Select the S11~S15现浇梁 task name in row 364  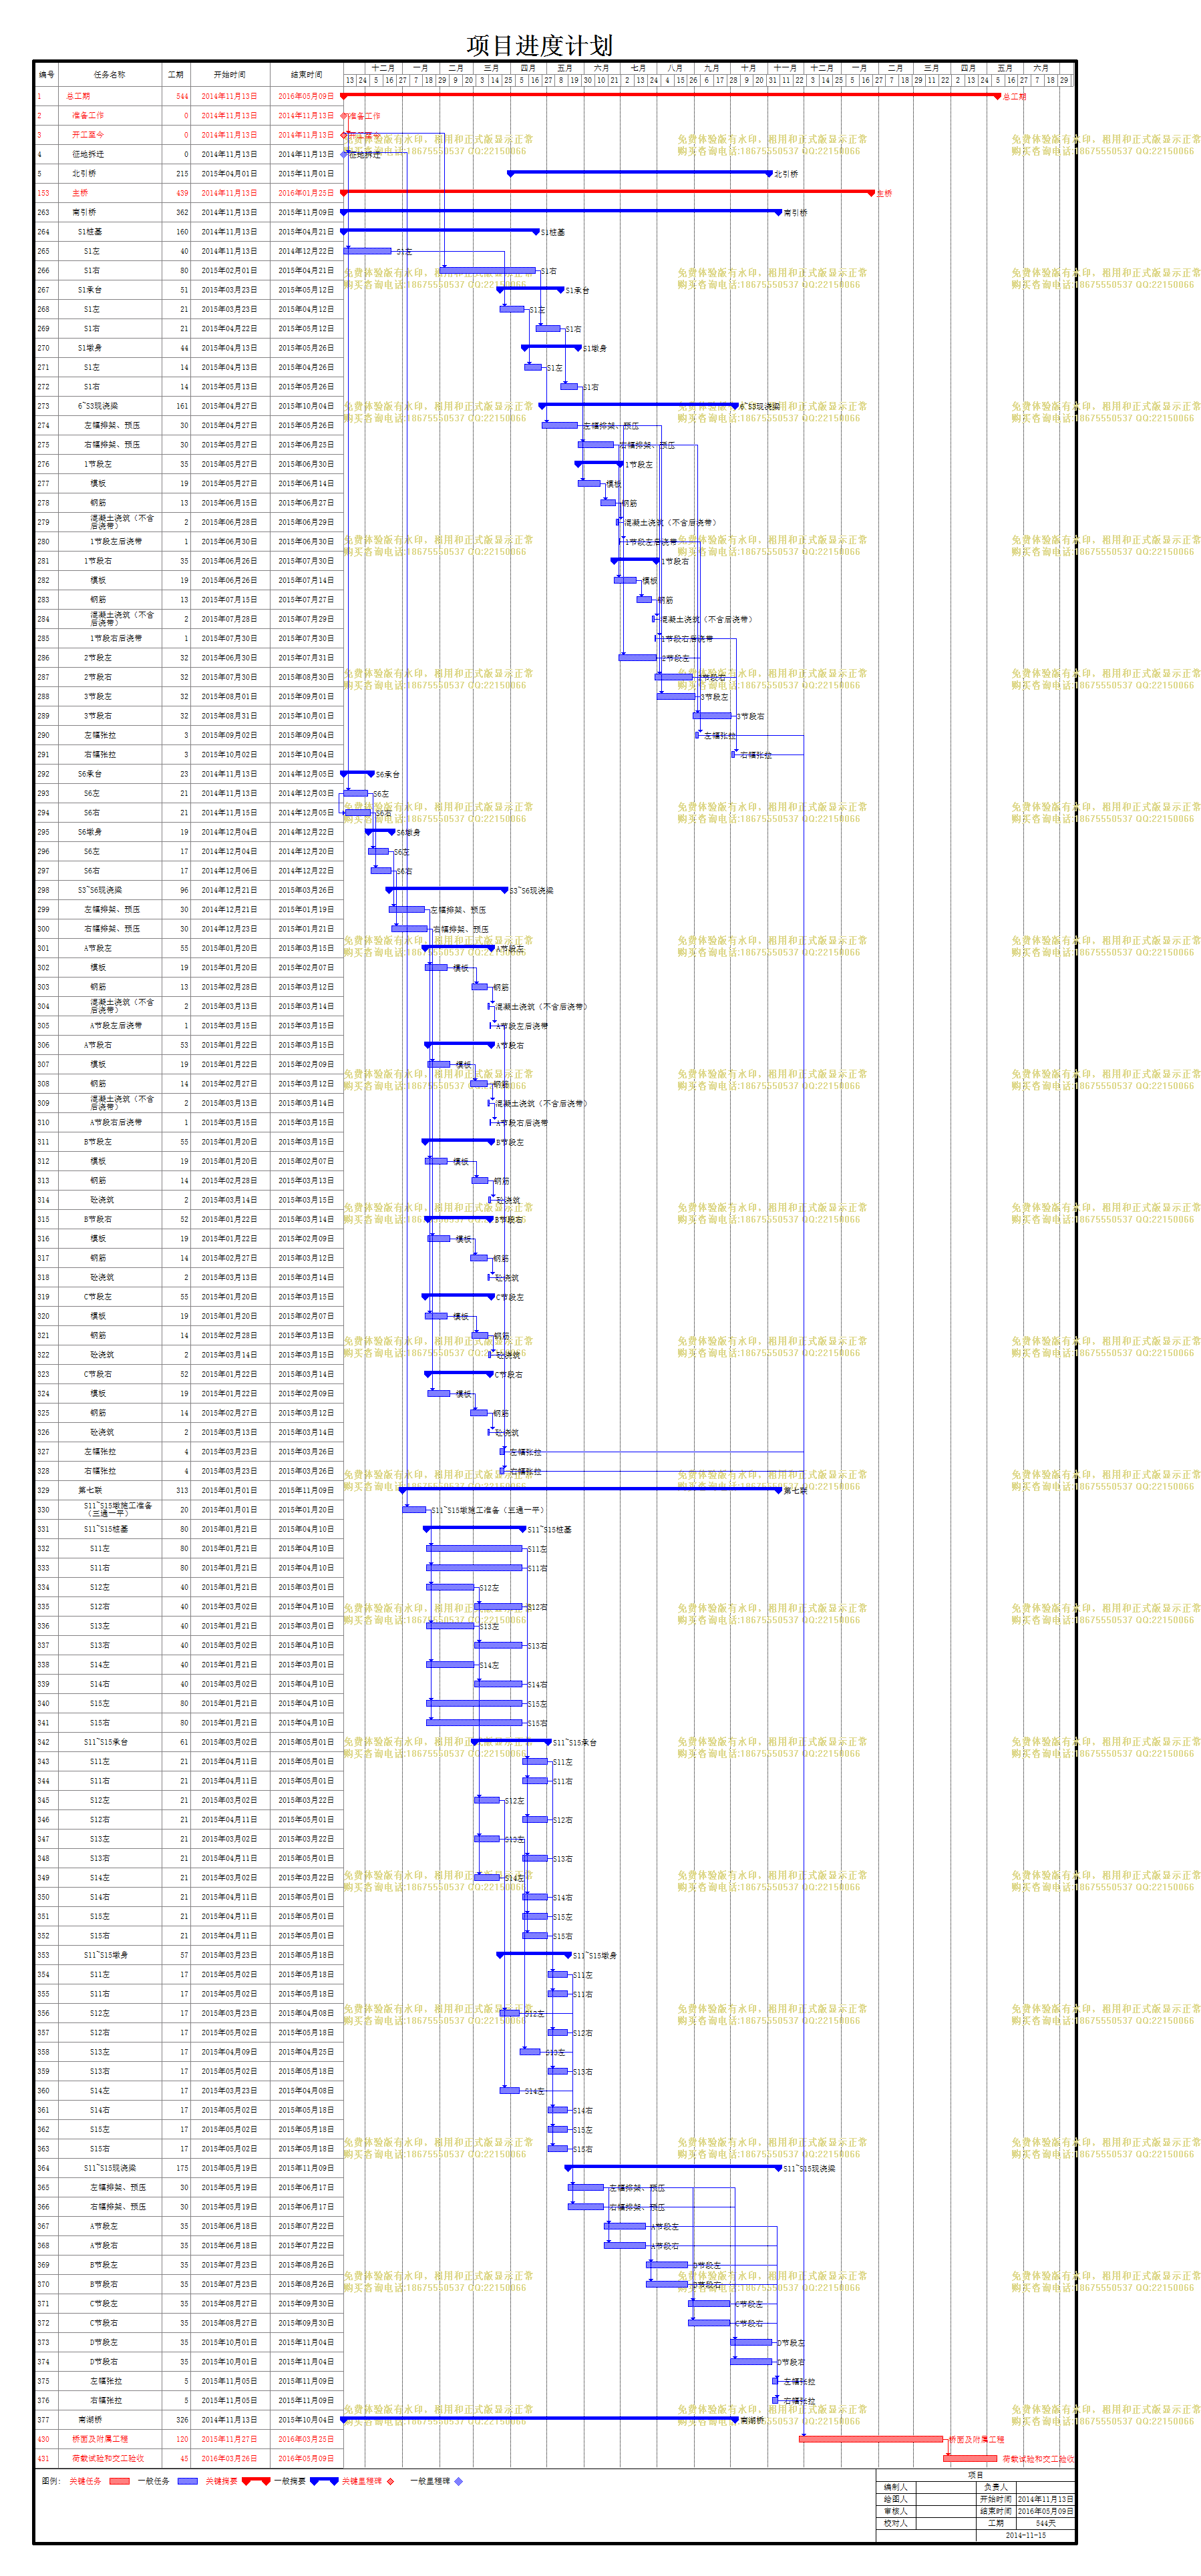(x=110, y=2168)
